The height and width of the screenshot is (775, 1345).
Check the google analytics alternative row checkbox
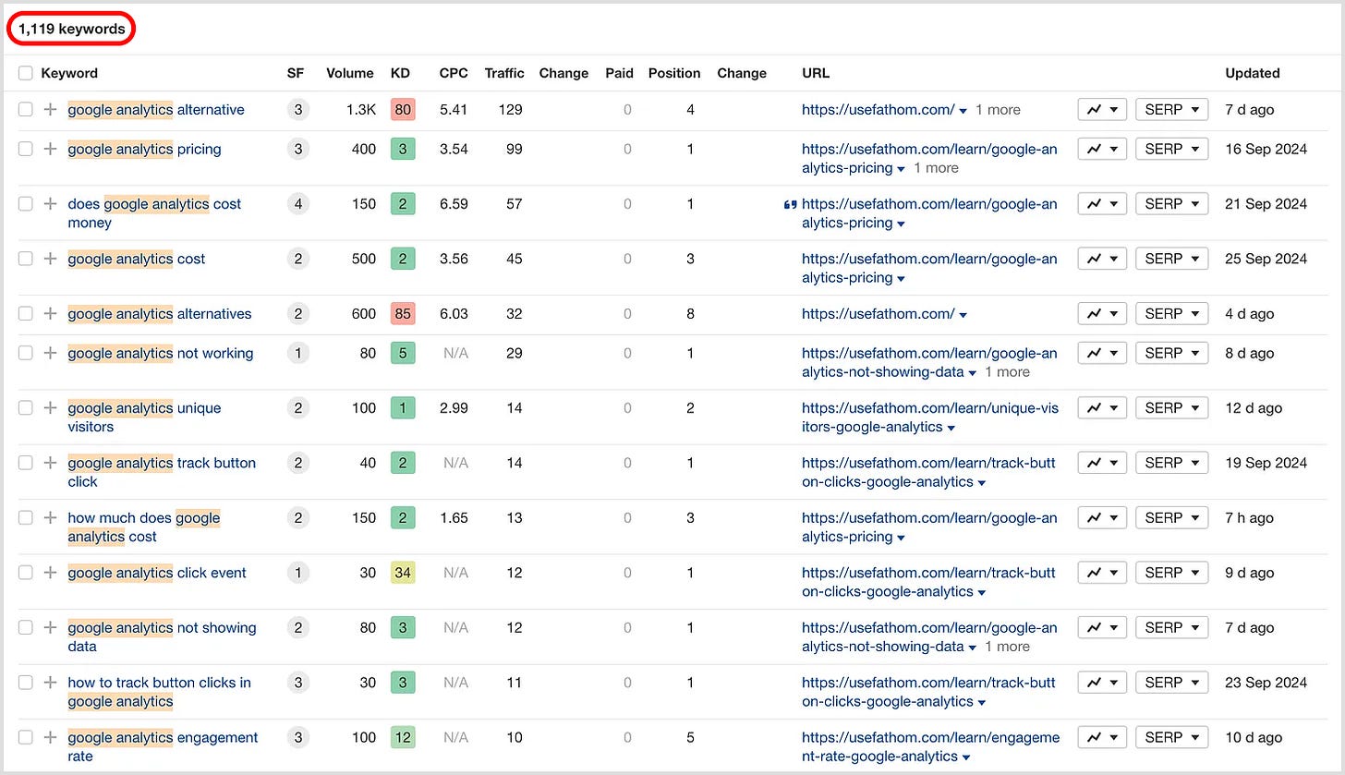25,110
